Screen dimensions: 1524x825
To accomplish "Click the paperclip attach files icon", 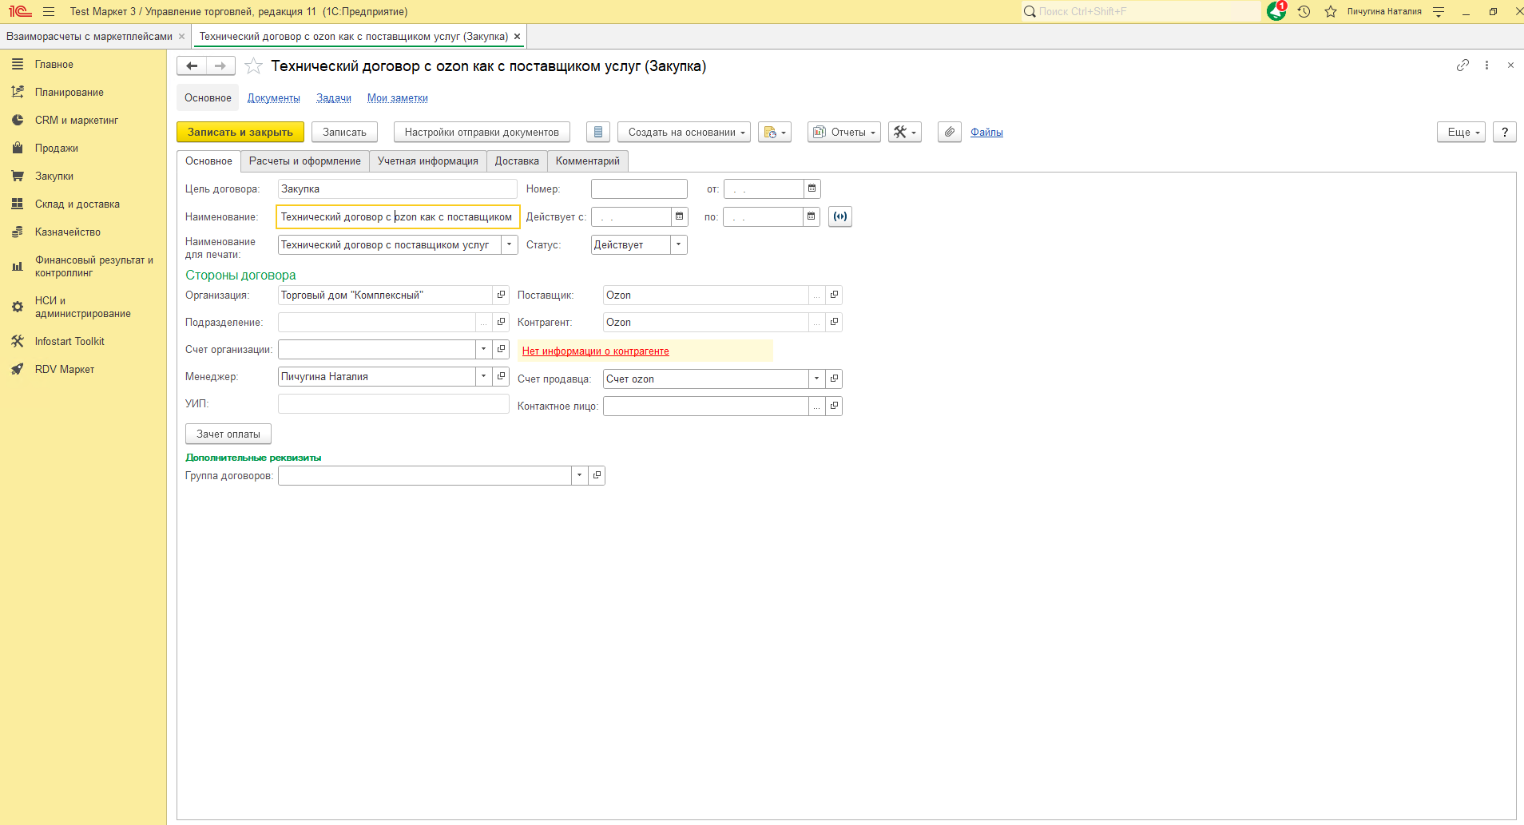I will point(949,133).
